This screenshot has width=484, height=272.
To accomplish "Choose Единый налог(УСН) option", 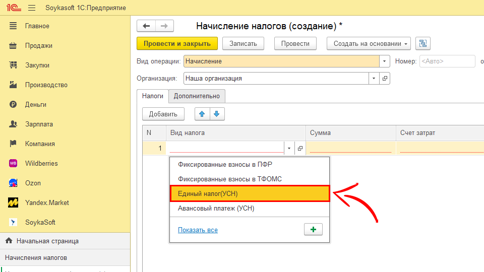I will pyautogui.click(x=250, y=193).
